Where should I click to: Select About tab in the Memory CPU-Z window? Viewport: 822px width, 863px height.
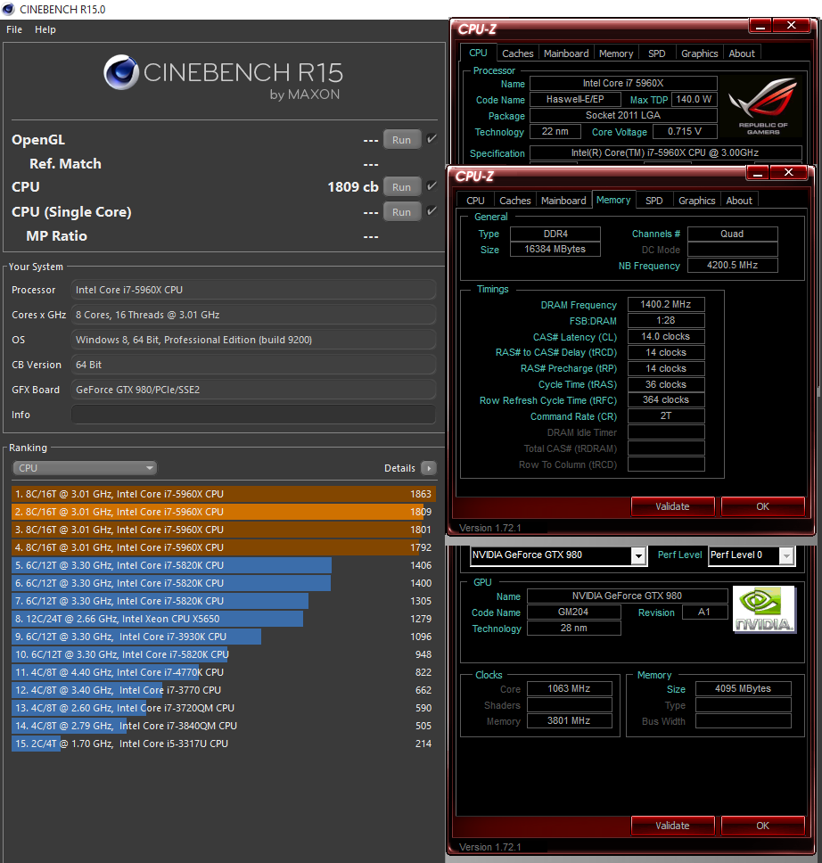[739, 201]
